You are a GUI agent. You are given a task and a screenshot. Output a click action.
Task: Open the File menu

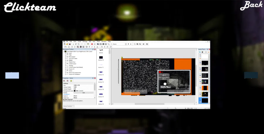[x=67, y=41]
